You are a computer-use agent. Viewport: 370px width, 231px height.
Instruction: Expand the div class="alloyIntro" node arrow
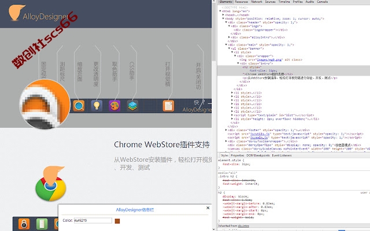click(x=229, y=37)
